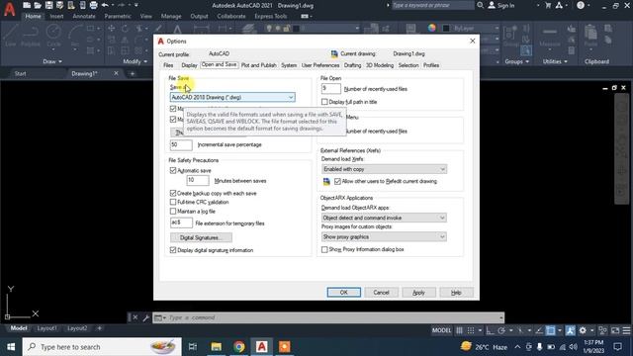Click the Help button in Options dialog

[456, 293]
